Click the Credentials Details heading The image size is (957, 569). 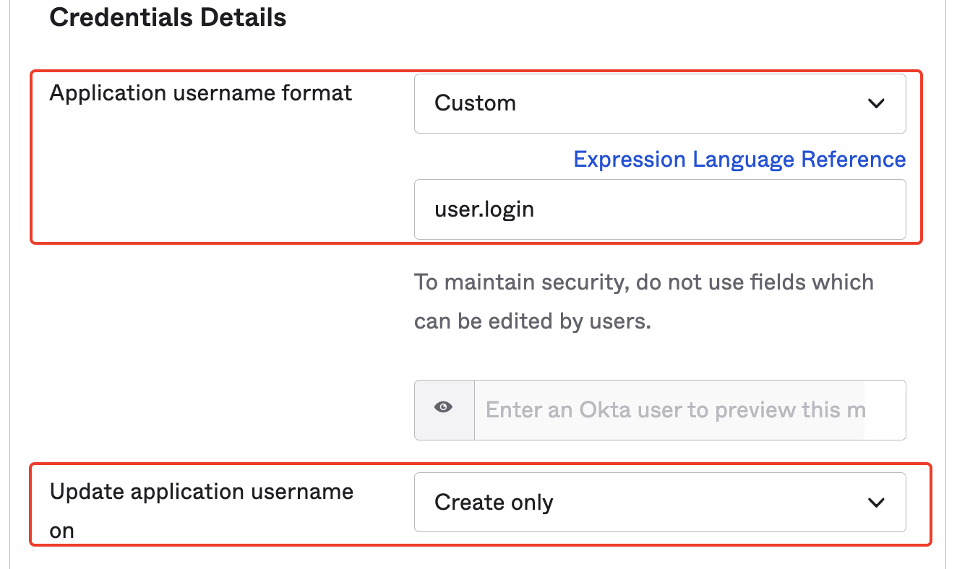(x=168, y=17)
